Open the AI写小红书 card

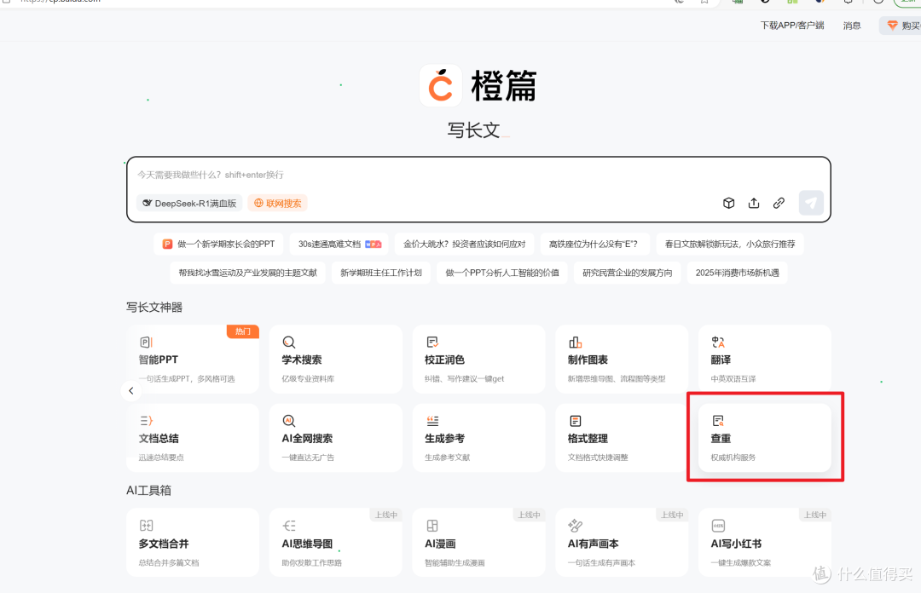coord(765,543)
